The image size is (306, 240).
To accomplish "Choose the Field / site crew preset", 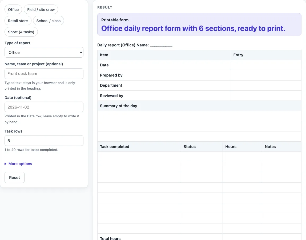I will point(41,10).
